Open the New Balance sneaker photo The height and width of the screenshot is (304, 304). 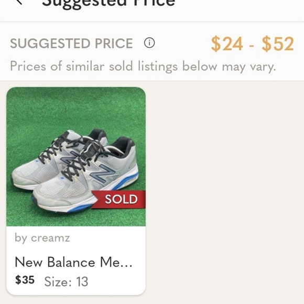pos(76,157)
